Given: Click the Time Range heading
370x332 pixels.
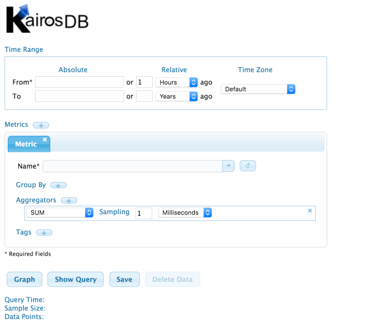Looking at the screenshot, I should [x=24, y=49].
